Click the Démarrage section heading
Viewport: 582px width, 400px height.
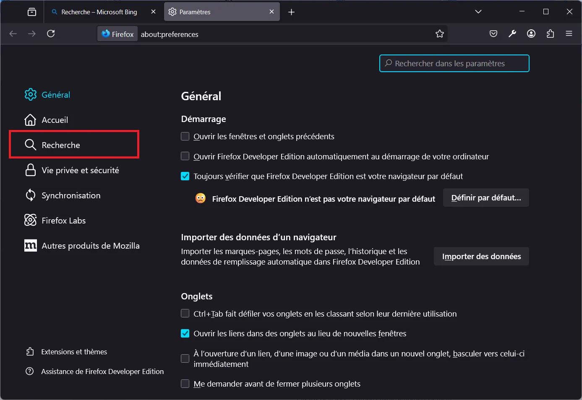(204, 119)
